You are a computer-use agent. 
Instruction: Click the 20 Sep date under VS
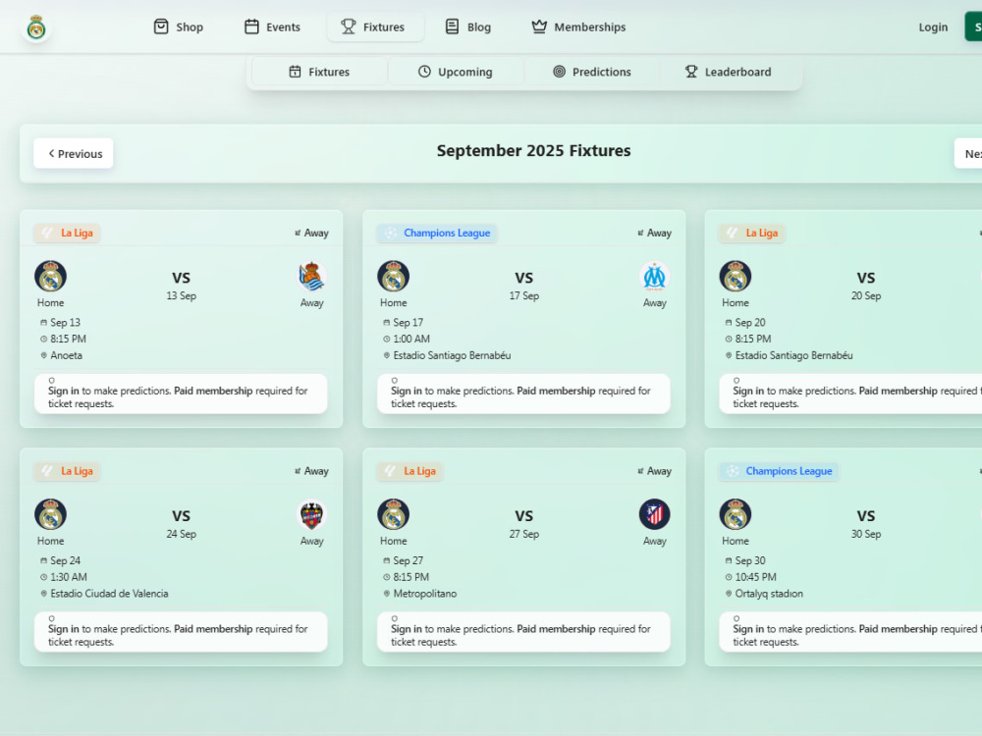[865, 295]
